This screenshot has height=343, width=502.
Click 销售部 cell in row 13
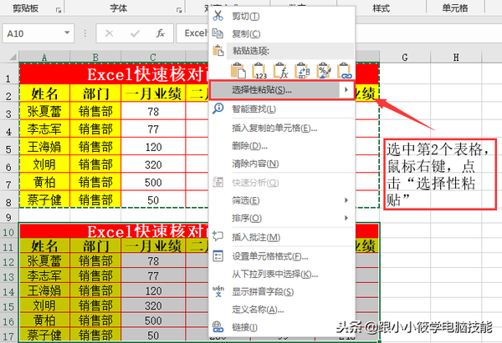click(95, 276)
